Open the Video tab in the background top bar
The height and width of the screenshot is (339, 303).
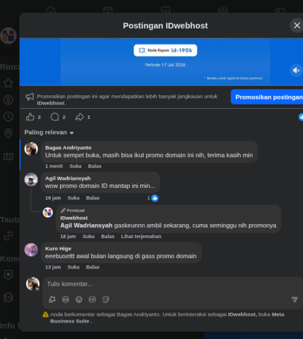tap(108, 10)
